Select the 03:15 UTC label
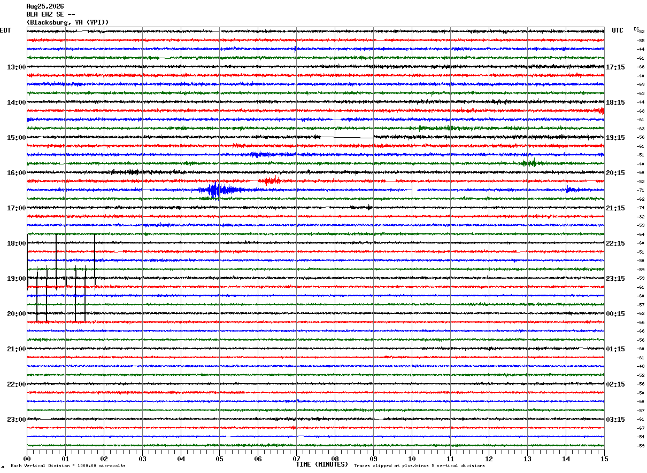This screenshot has width=647, height=473. coord(615,420)
